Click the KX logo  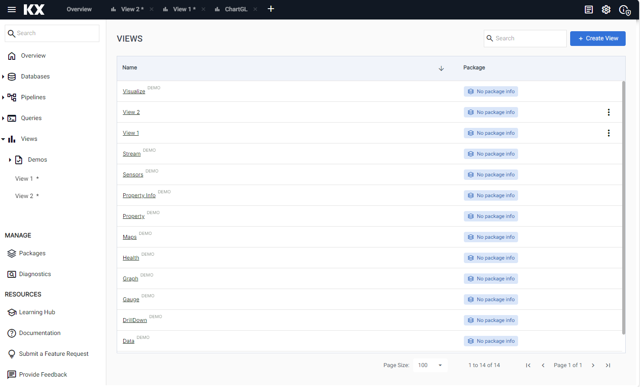pos(34,9)
